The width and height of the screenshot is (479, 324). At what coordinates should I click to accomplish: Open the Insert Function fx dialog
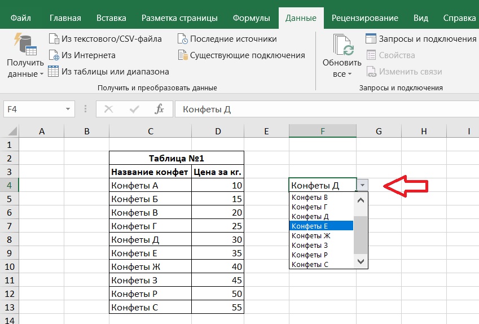tap(159, 109)
